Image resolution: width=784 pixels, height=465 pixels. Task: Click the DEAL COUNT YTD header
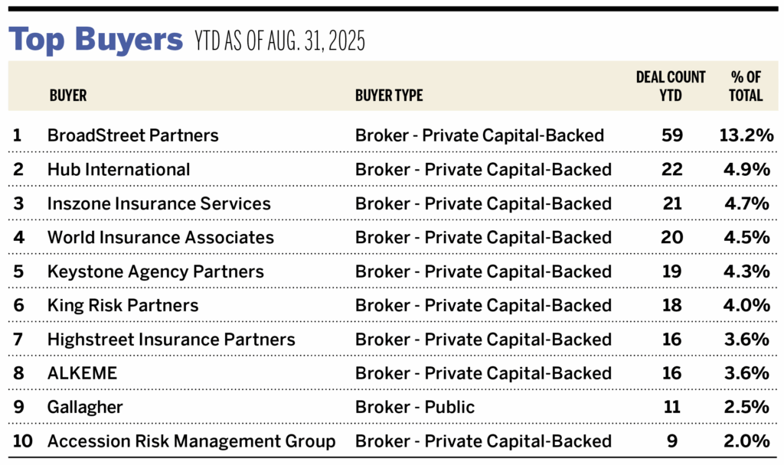[671, 86]
